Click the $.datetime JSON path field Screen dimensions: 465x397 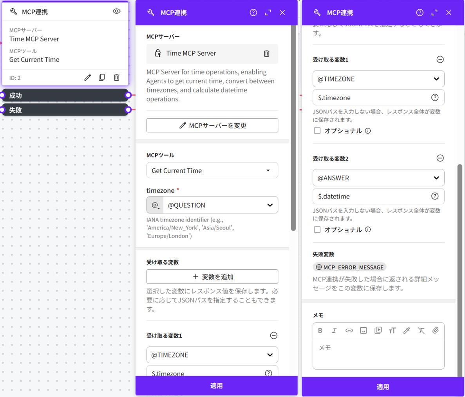(x=372, y=197)
